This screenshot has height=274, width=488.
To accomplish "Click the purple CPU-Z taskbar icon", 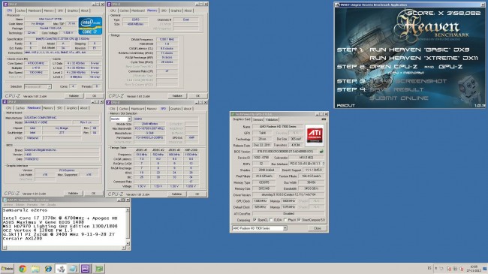I will pos(86,269).
